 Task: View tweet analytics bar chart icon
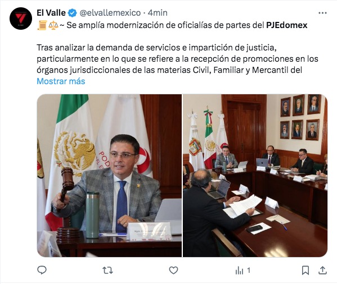point(239,271)
